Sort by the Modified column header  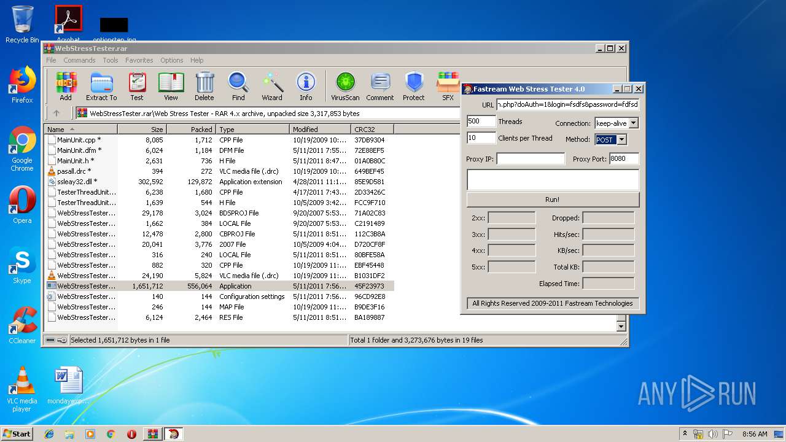click(321, 130)
